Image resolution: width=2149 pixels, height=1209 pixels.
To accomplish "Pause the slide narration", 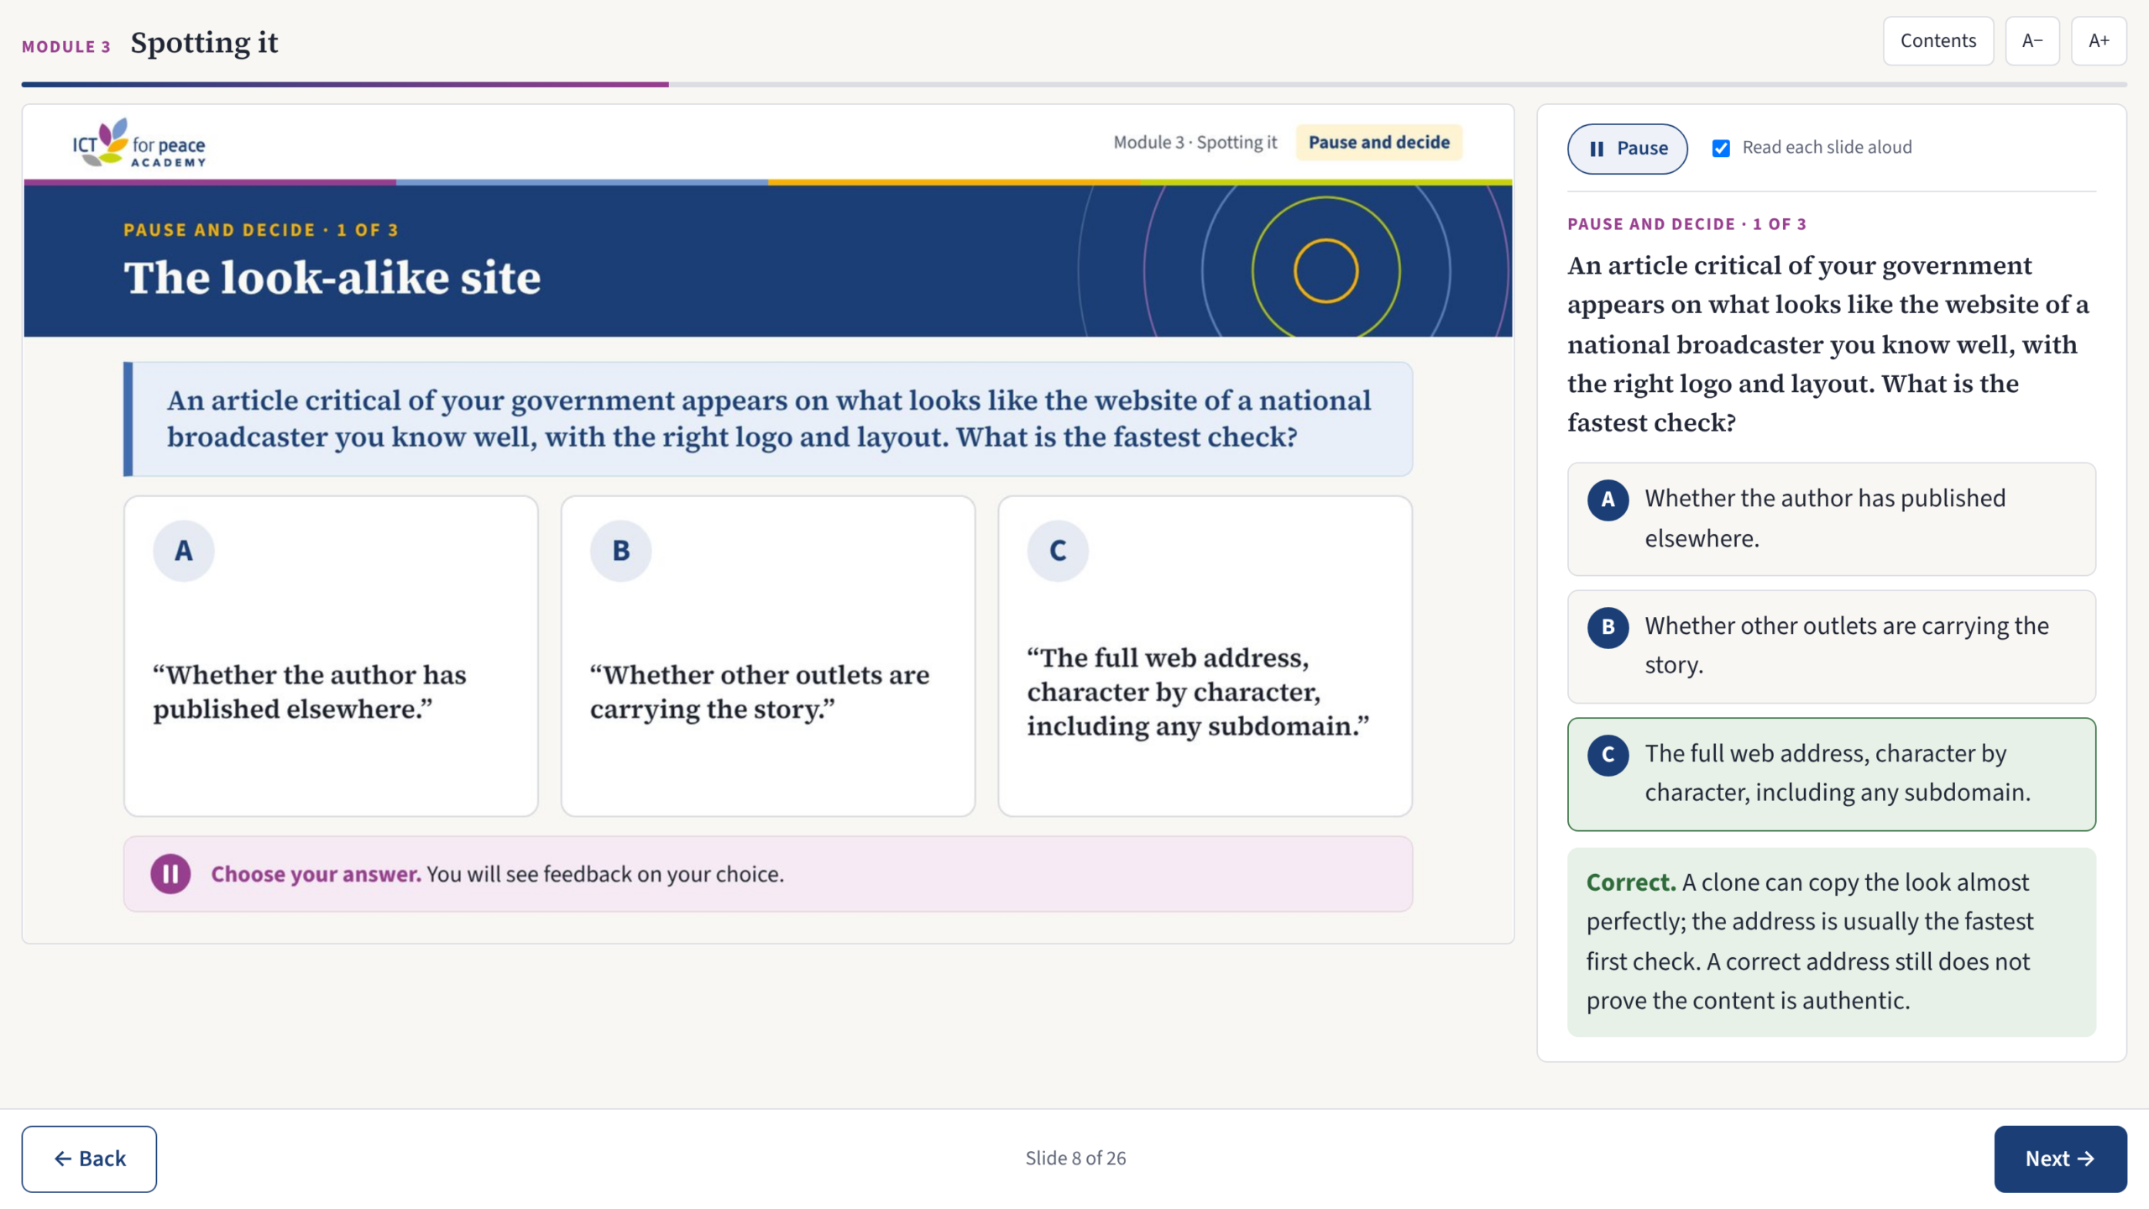I will [x=1627, y=149].
